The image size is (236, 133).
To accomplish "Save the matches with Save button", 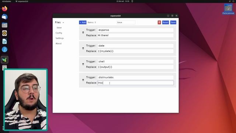I will 173,23.
